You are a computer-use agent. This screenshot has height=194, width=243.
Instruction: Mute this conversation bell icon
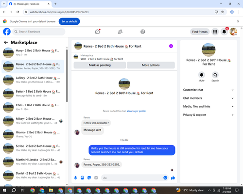[202, 75]
